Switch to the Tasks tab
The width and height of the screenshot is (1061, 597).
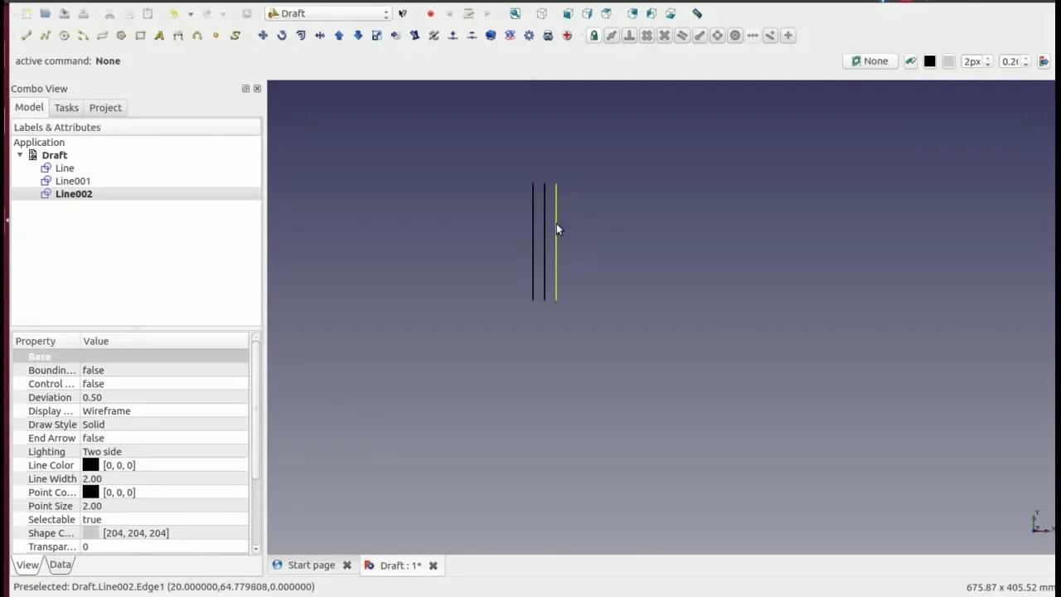pyautogui.click(x=66, y=107)
